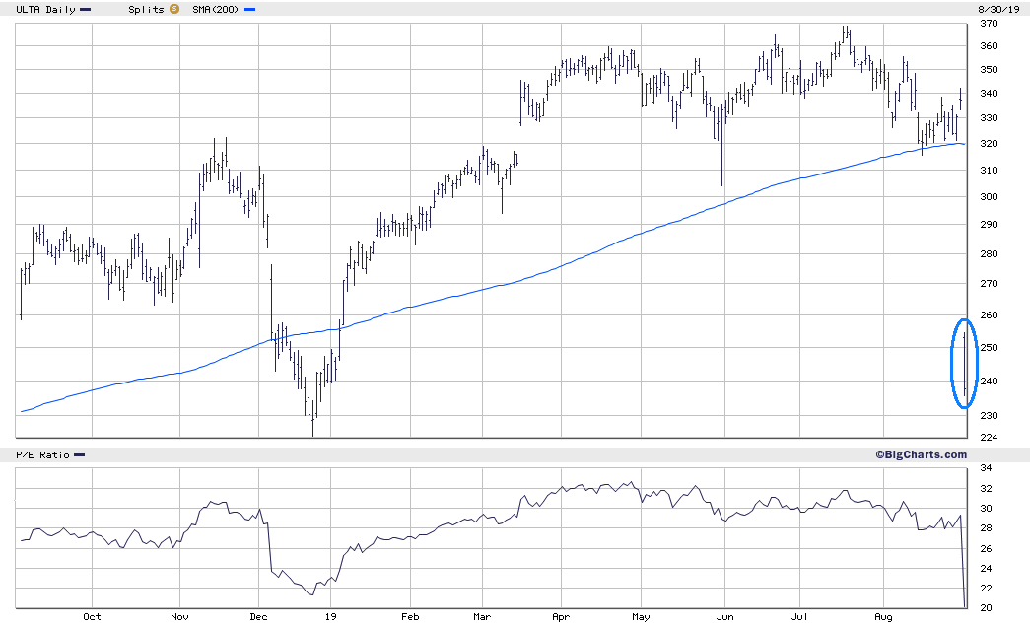Click the dark ULTA Daily legend swatch

tap(86, 10)
